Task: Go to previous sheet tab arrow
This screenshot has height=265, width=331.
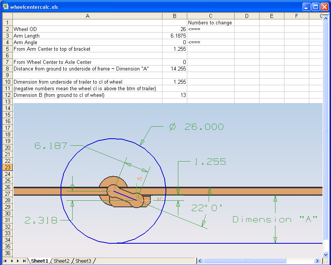Action: [12, 261]
